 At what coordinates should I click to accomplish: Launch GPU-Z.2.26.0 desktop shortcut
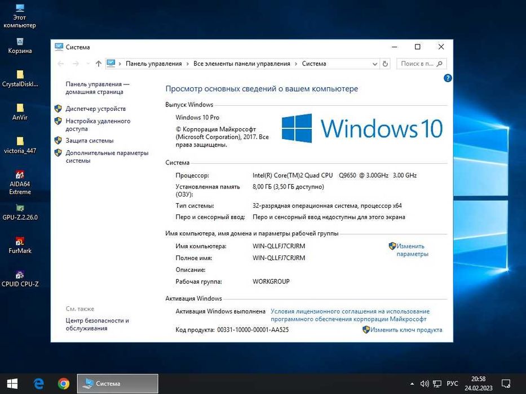click(20, 212)
